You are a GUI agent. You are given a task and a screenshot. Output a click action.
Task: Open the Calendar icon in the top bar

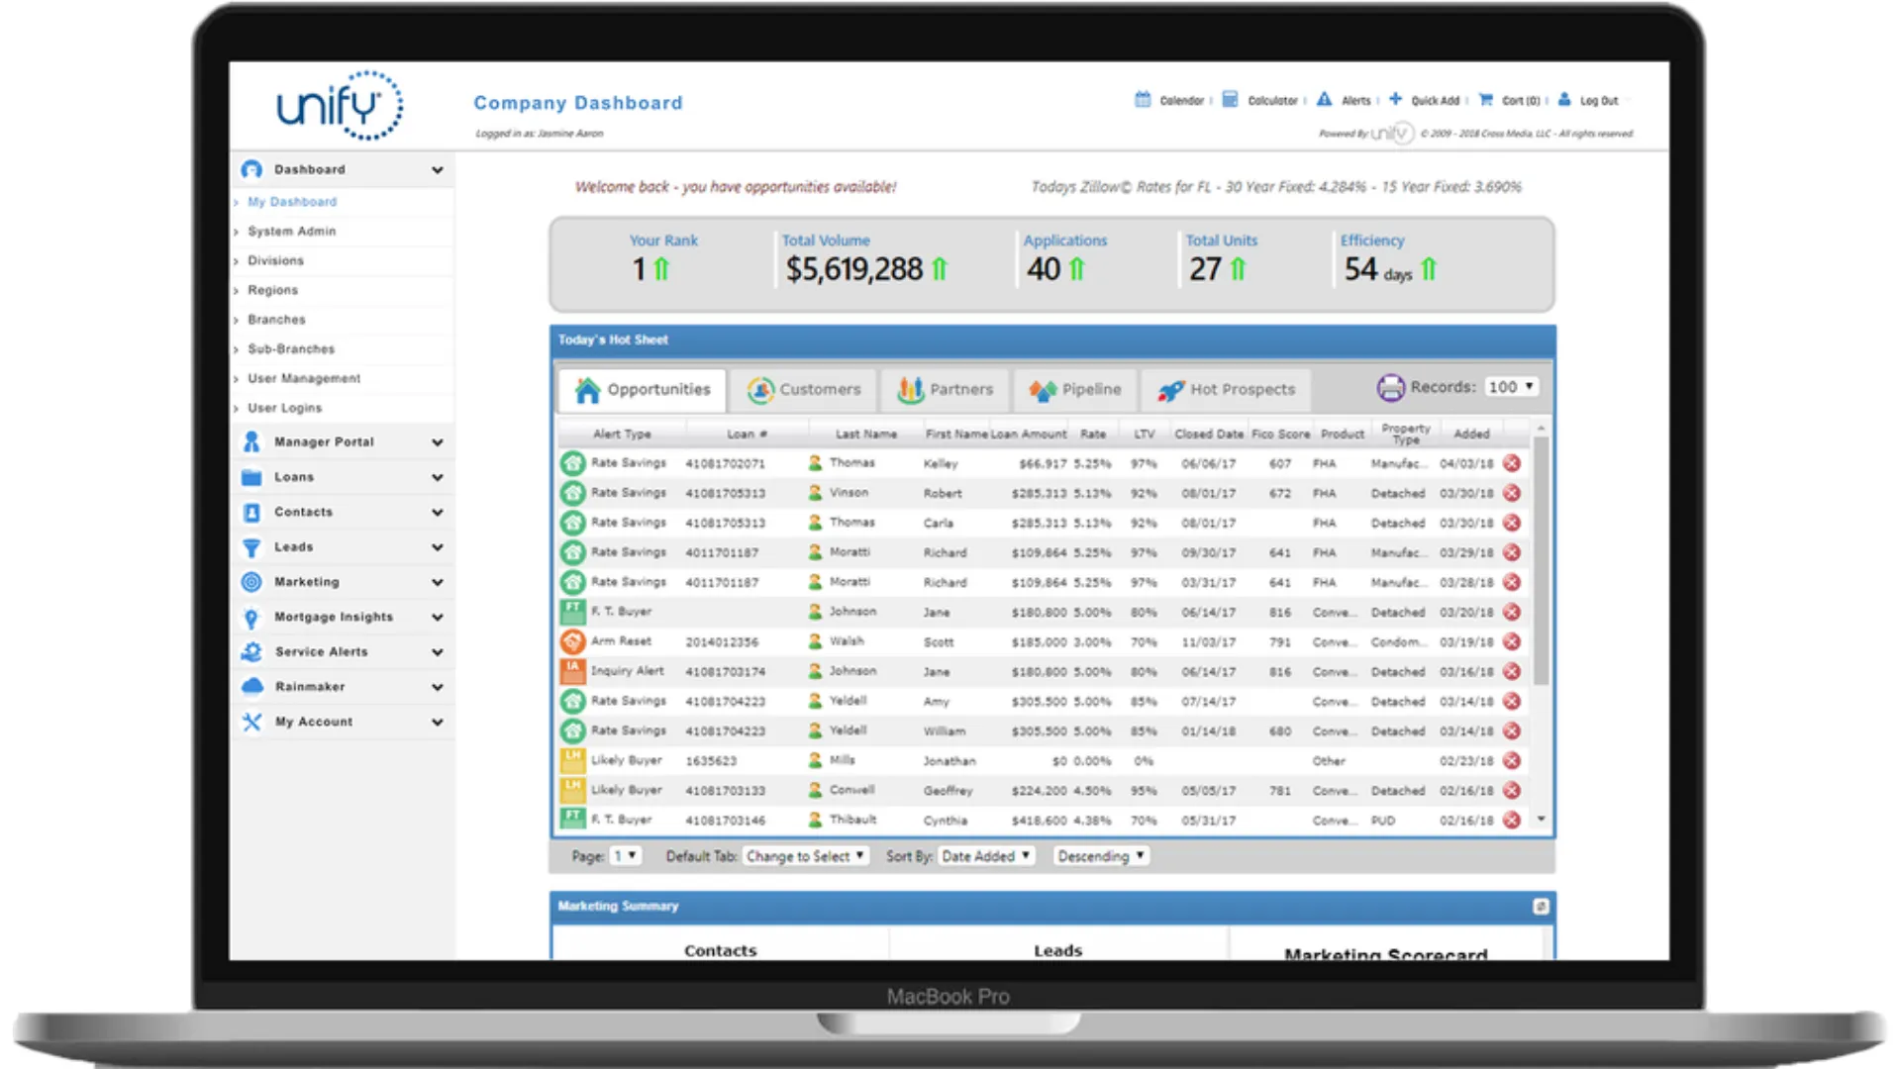[1143, 100]
